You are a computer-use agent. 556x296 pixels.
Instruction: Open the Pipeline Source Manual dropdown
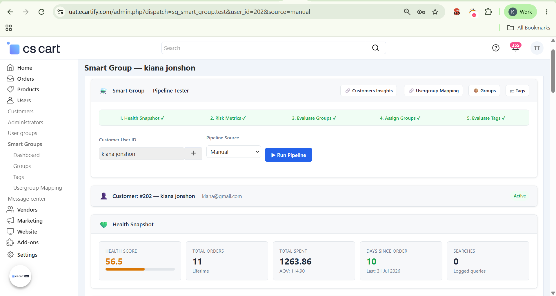(234, 152)
